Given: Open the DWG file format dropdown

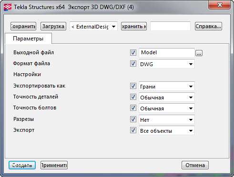Looking at the screenshot, I should point(167,64).
